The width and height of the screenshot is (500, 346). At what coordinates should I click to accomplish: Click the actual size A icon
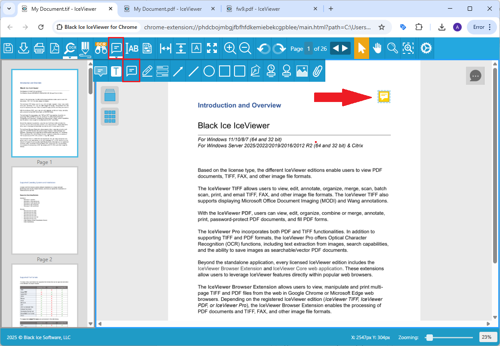coord(196,49)
